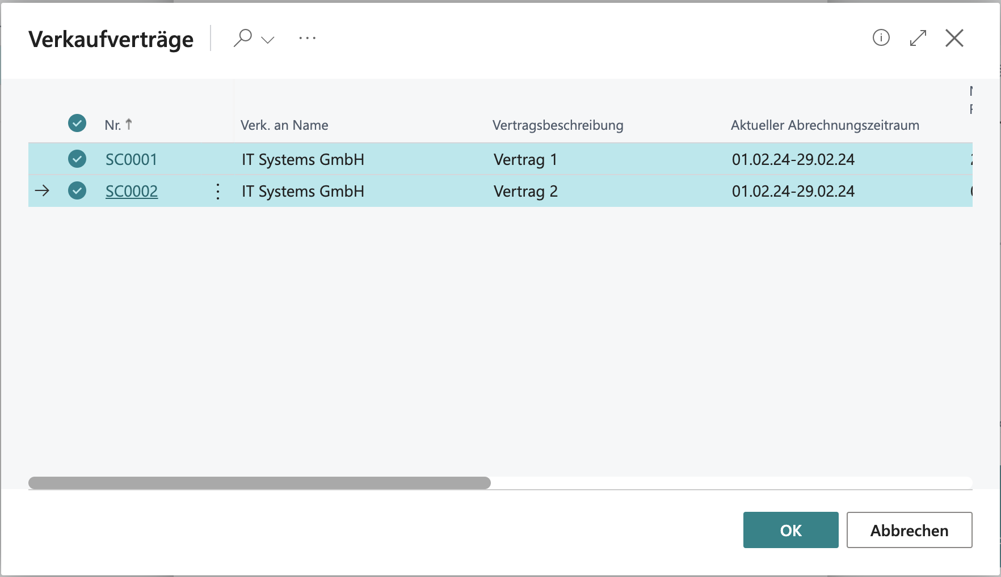Click the search magnifier icon
Image resolution: width=1001 pixels, height=577 pixels.
pyautogui.click(x=242, y=38)
